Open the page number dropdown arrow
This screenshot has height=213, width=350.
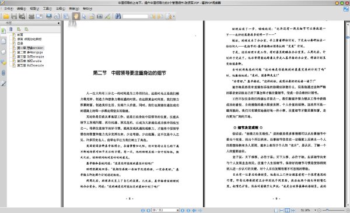[x=178, y=210]
